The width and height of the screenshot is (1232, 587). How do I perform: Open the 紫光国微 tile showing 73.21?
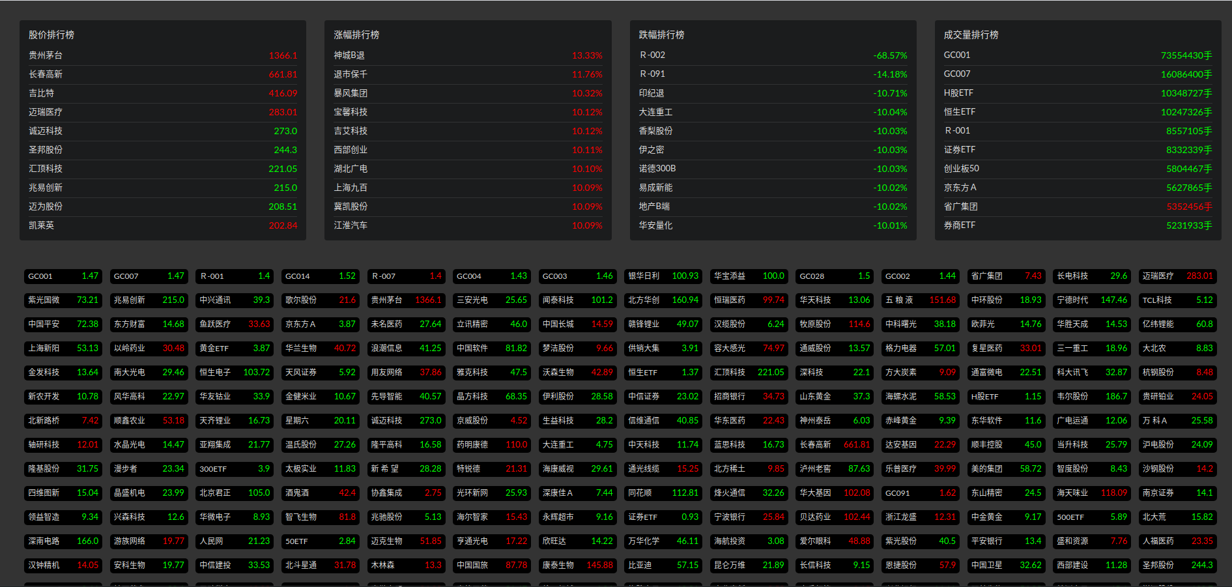pyautogui.click(x=63, y=300)
